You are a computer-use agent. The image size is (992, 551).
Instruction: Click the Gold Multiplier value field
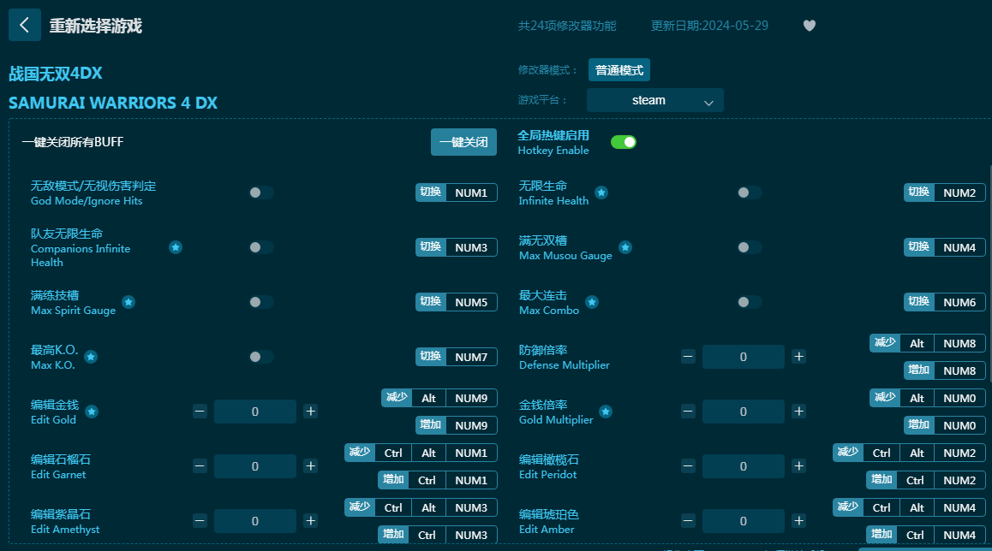(744, 412)
